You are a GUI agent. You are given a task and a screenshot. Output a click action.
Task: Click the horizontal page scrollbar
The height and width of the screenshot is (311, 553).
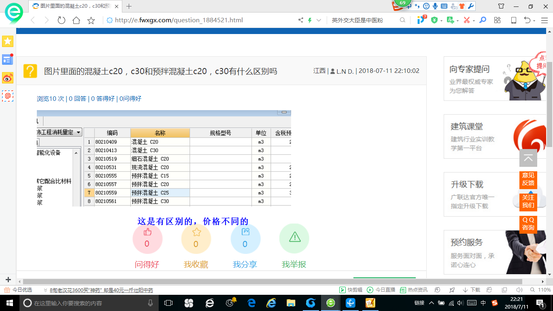tap(272, 281)
